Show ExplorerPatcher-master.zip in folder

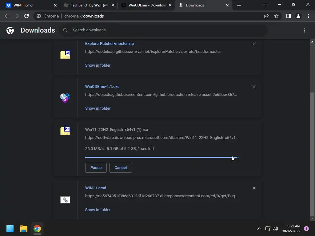[98, 65]
